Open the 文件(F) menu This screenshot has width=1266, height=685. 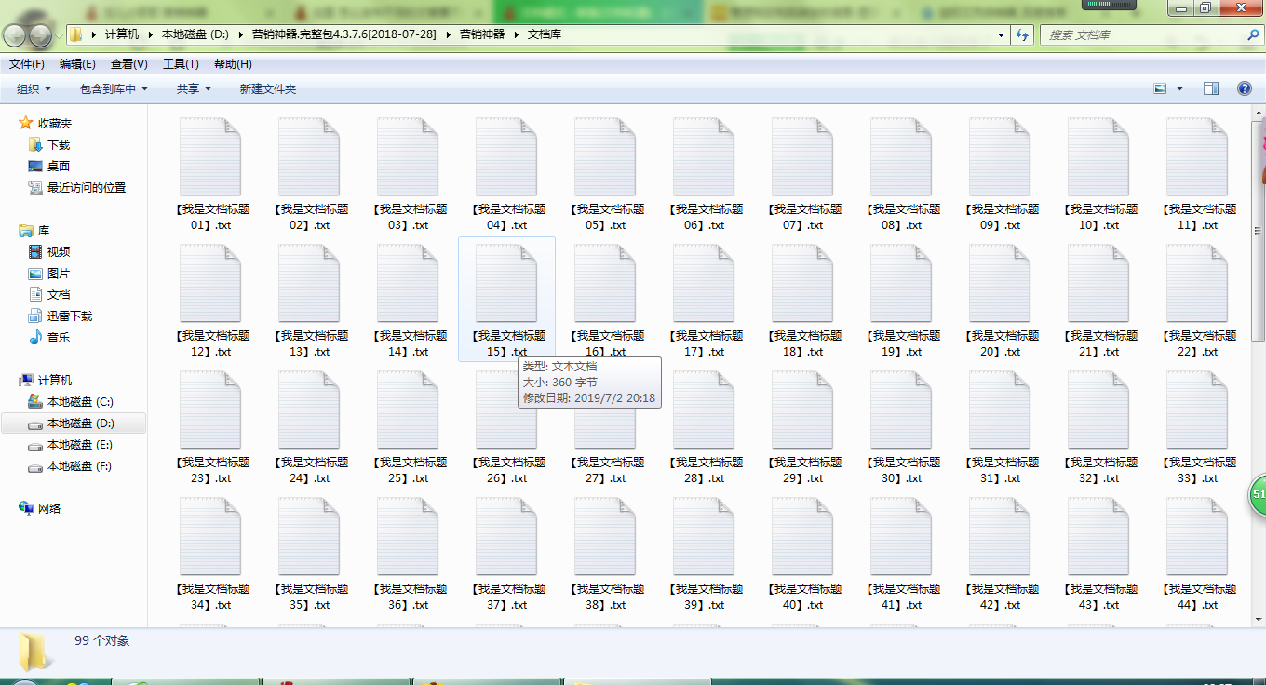coord(27,64)
